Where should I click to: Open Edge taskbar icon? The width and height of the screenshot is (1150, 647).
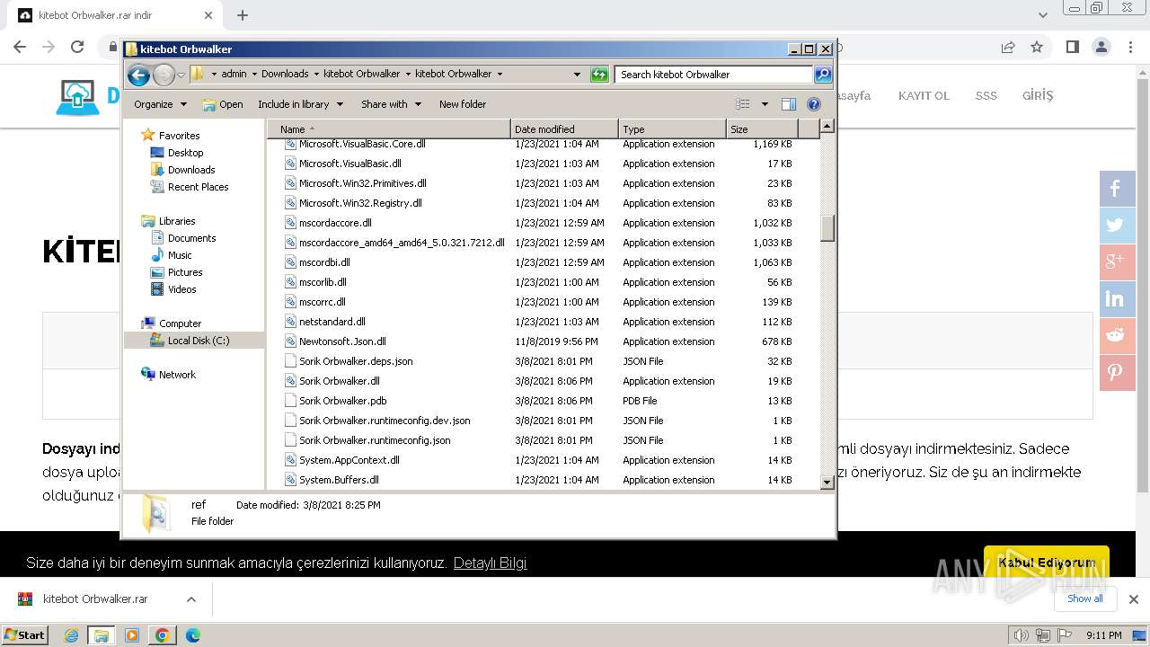click(192, 635)
